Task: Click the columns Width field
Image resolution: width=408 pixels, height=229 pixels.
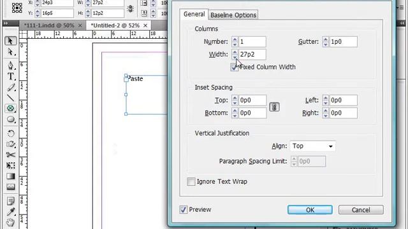Action: tap(252, 55)
